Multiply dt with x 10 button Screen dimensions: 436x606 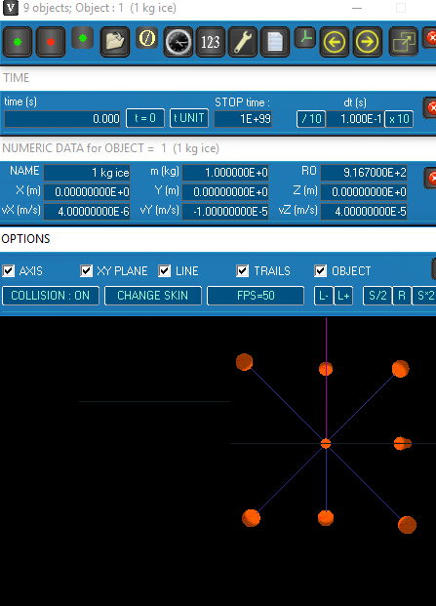point(399,119)
